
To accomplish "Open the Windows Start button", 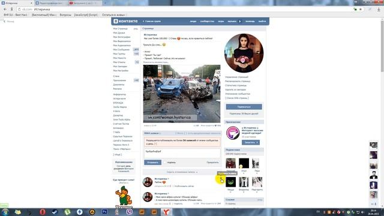I will [5, 212].
